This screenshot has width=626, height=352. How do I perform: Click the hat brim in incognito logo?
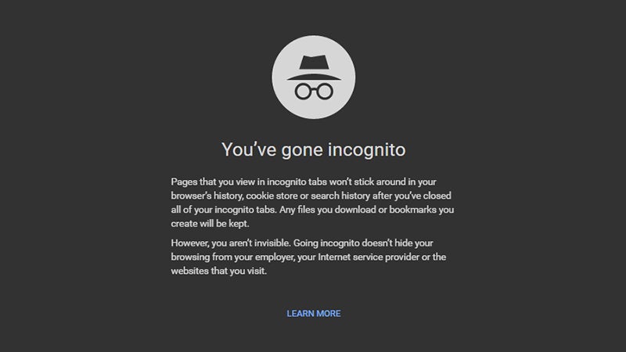(314, 77)
